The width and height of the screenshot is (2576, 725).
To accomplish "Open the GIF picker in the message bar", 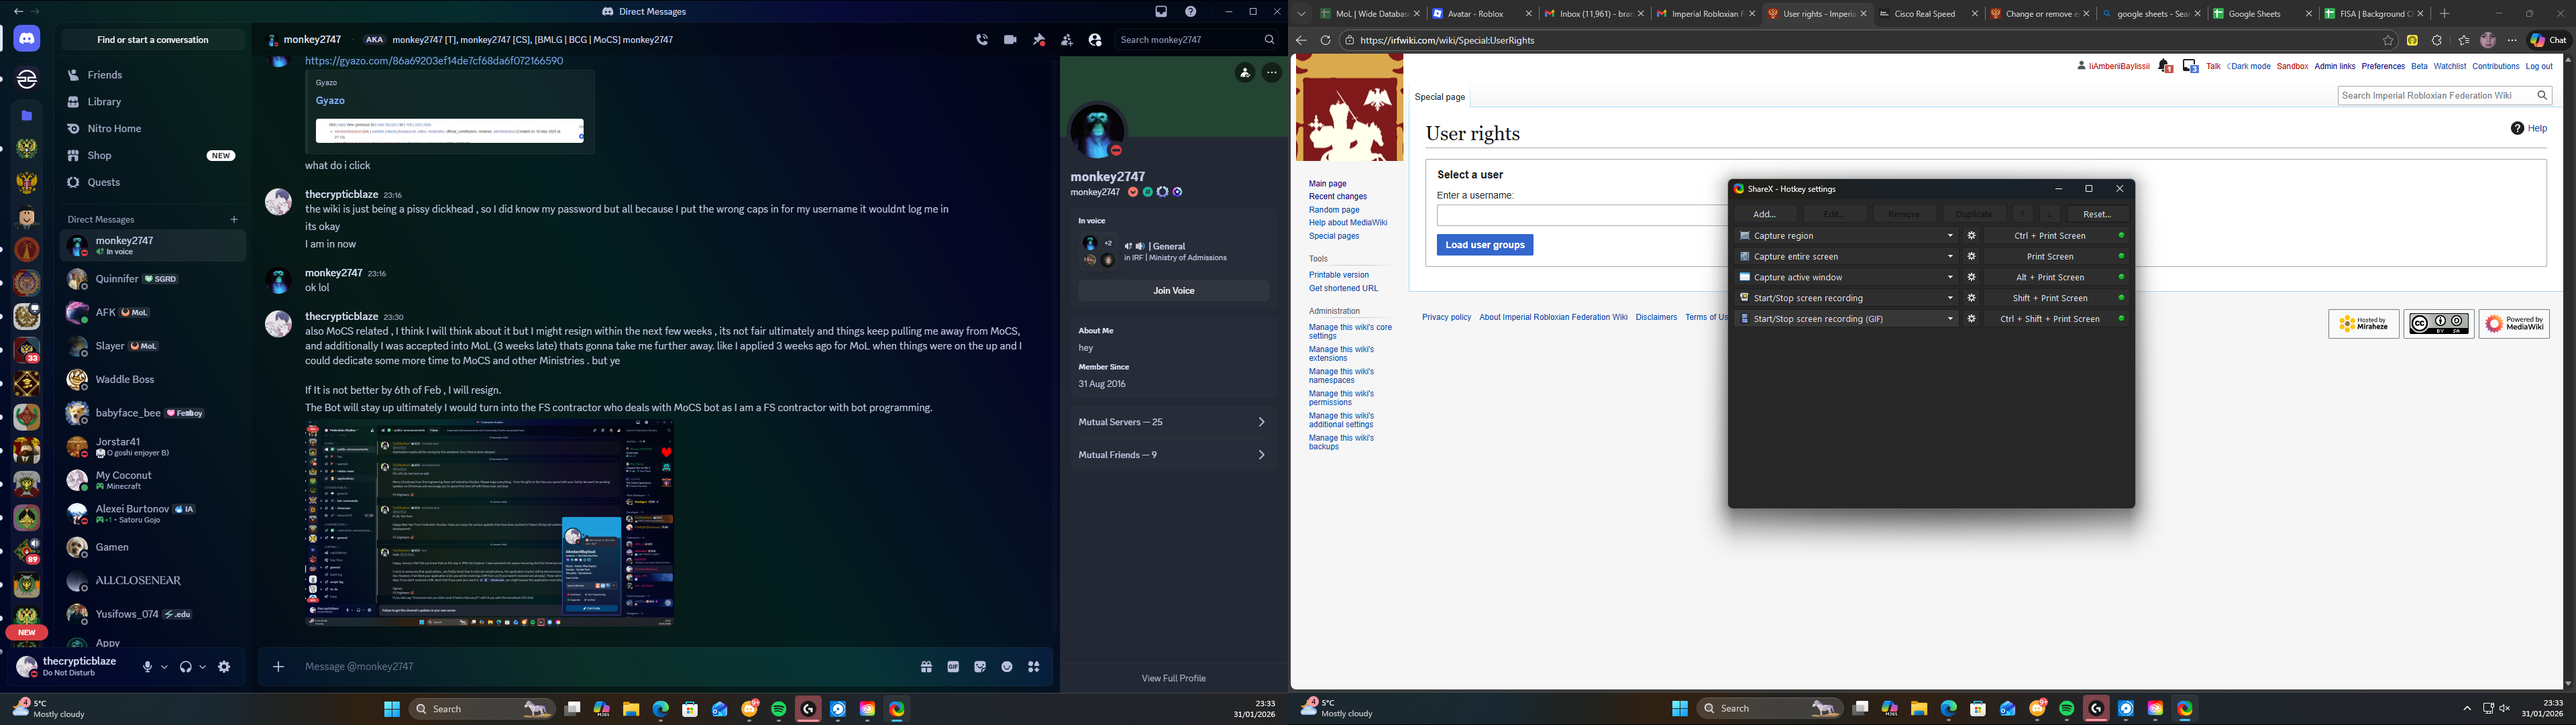I will 953,667.
